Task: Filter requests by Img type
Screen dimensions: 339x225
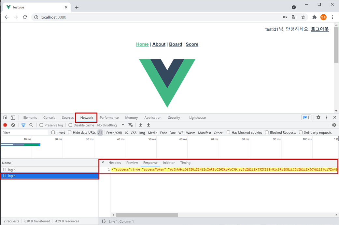Action: (142, 133)
